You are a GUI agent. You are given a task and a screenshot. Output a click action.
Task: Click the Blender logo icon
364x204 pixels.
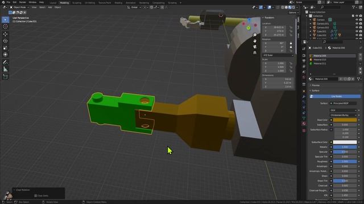click(3, 2)
